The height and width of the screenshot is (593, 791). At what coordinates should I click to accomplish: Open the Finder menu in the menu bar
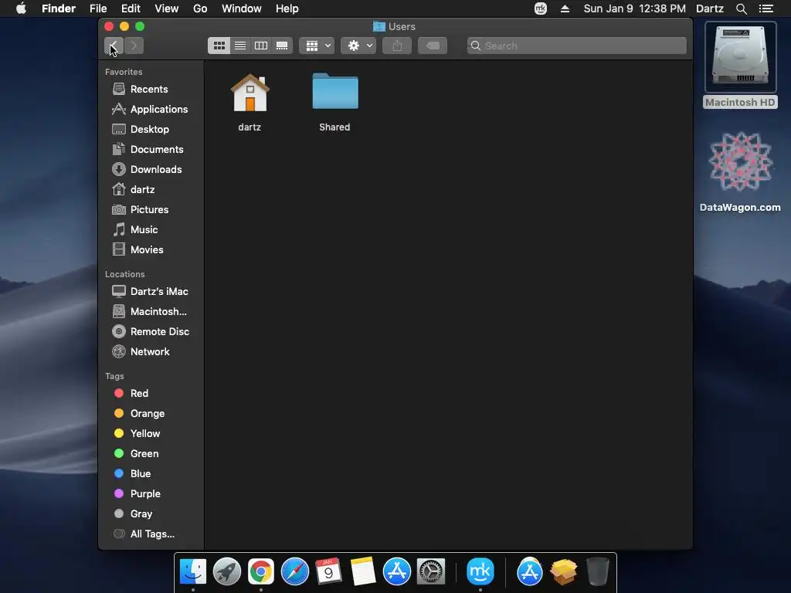(x=59, y=8)
